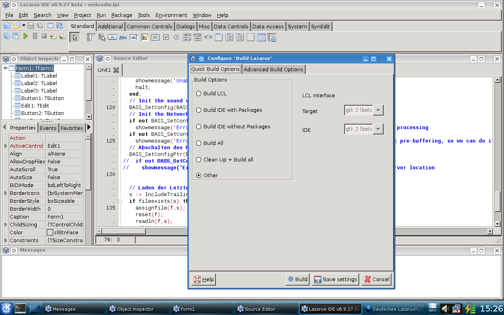Expand the ChildSizing property
The width and height of the screenshot is (504, 315).
[6, 225]
